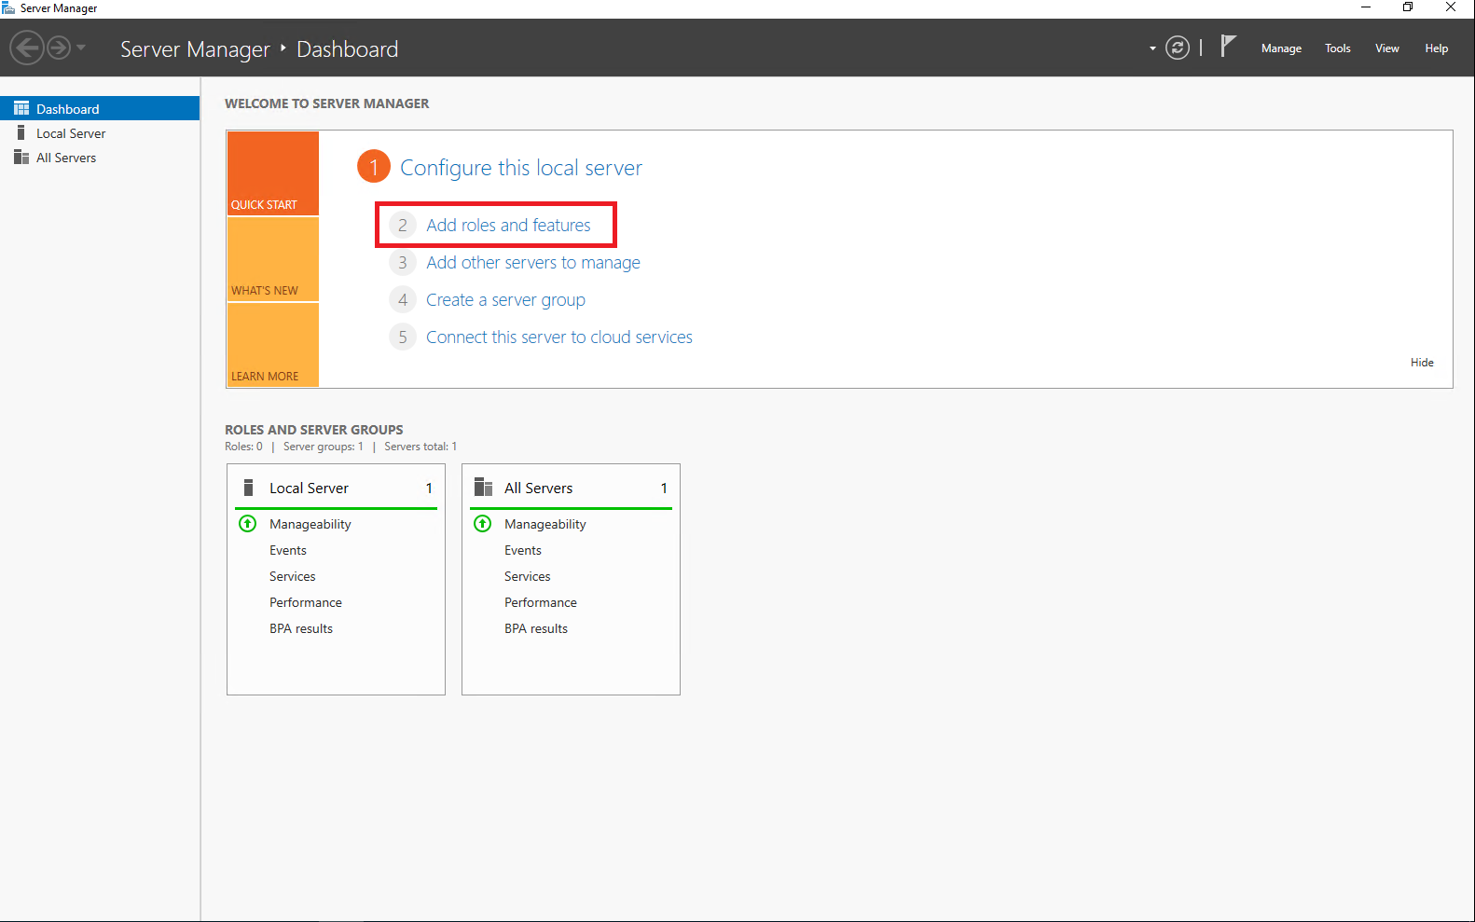Click the orange step 1 circle
This screenshot has width=1475, height=922.
tap(374, 167)
